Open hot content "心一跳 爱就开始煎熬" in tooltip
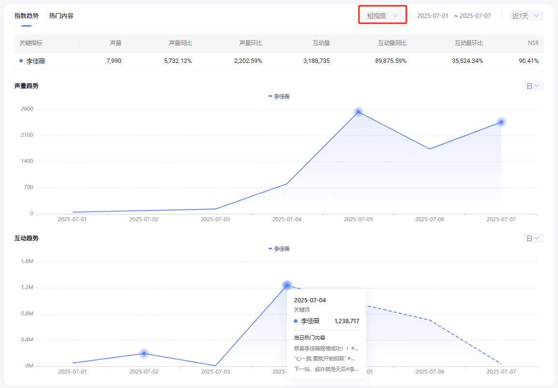Screen dimensions: 558x388 coord(324,358)
